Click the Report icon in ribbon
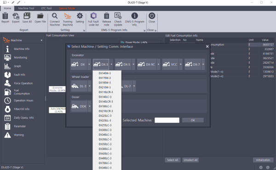The image size is (276, 170). (5, 16)
